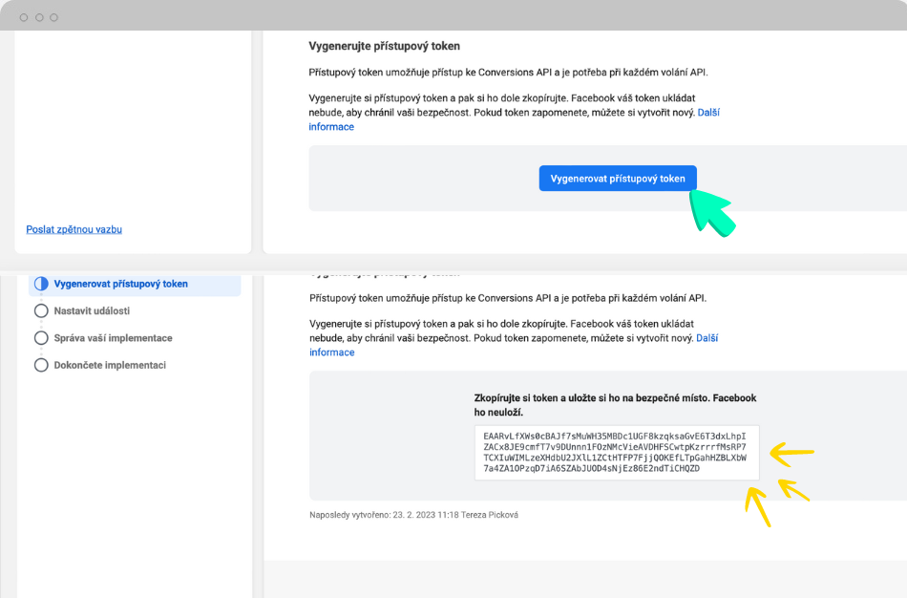Click the Vygenerujte přístupový token heading

(384, 46)
